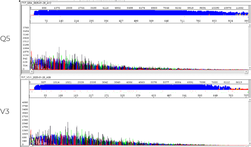Viewport: 251px width, 147px height.
Task: Click right scroll arrow of T17_Q5A trace
Action: click(x=246, y=72)
